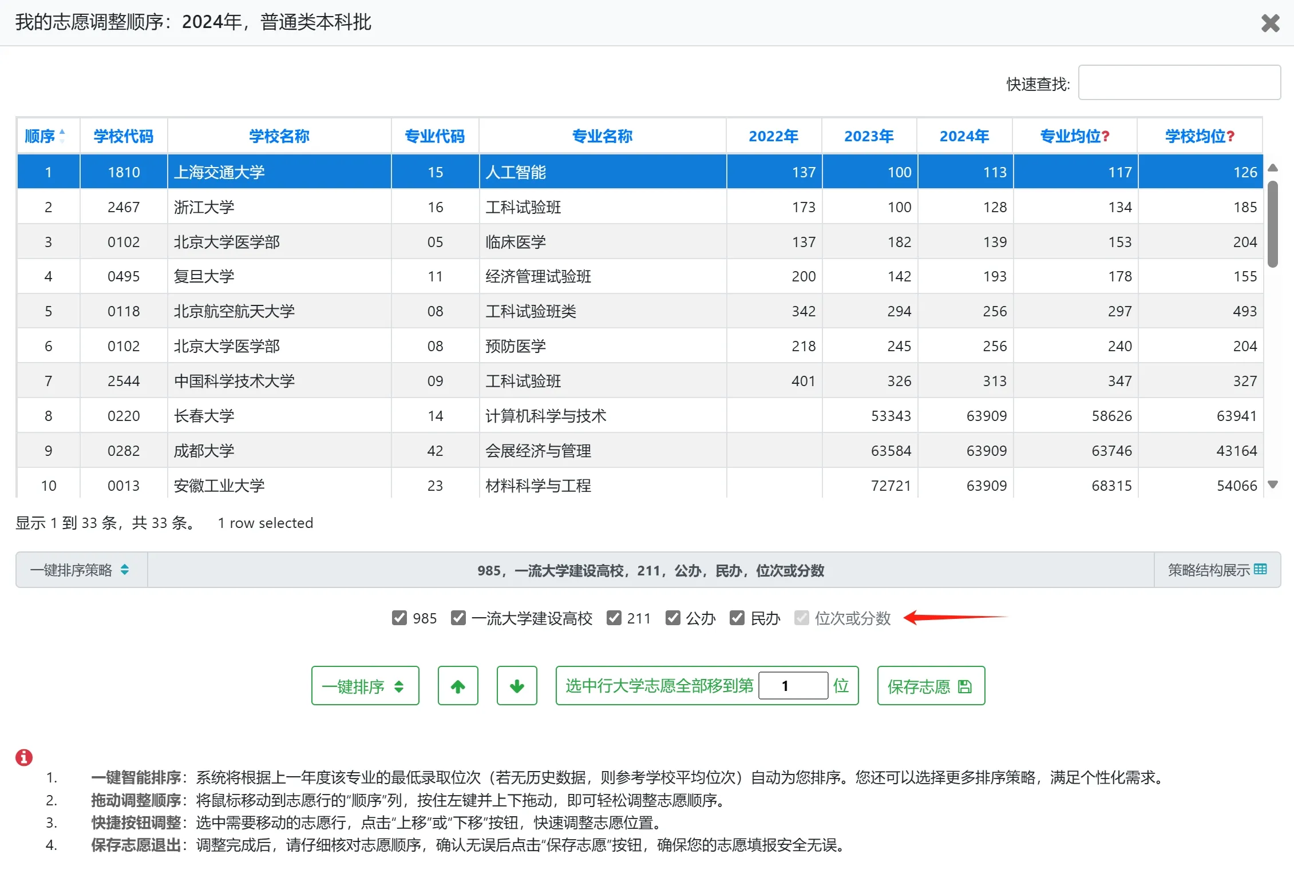Click the quick search input field
The image size is (1294, 870).
[x=1179, y=82]
